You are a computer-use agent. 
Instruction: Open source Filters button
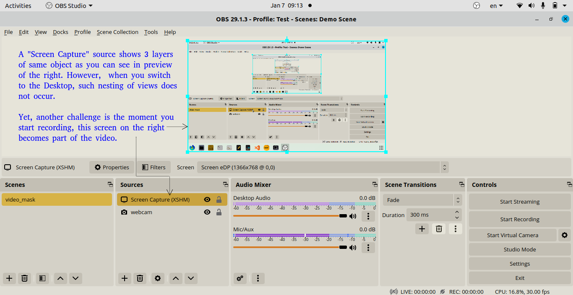tap(154, 167)
